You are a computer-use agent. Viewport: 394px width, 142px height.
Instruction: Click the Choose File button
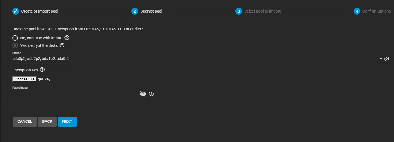point(25,79)
